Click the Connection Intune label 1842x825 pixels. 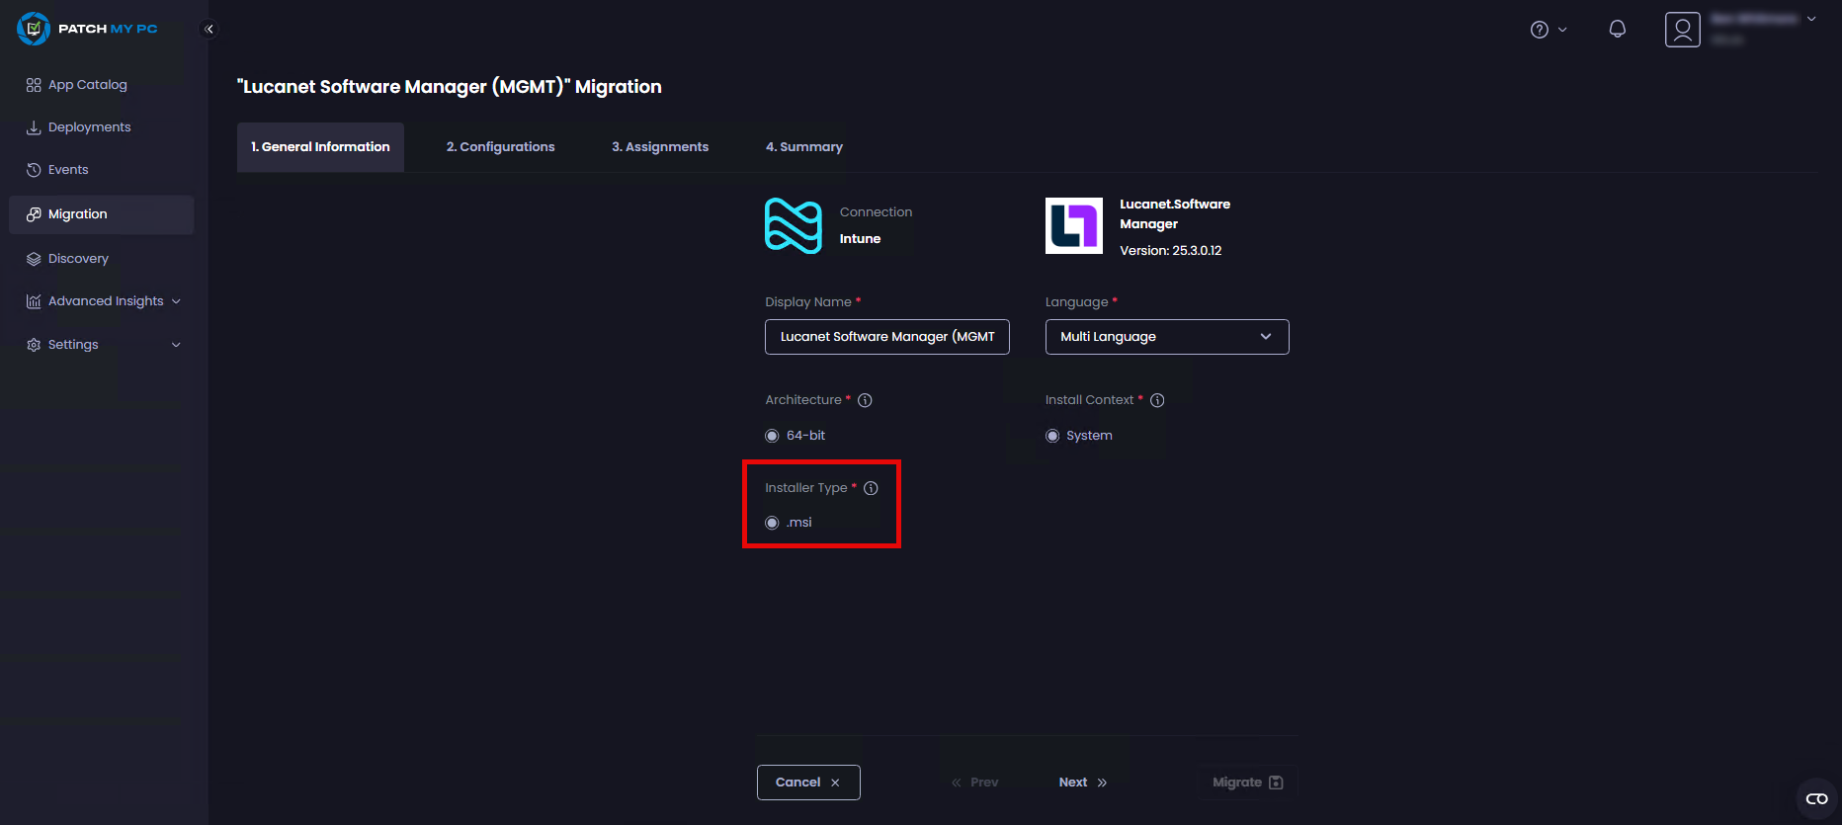click(876, 225)
